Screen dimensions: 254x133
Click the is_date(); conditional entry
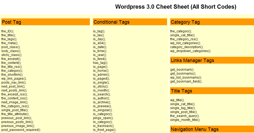(x=100, y=47)
